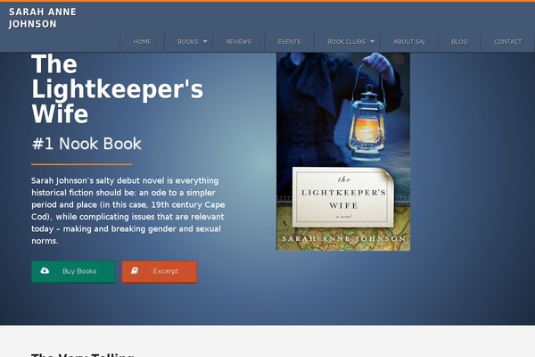Open the About SAJ page

[x=408, y=42]
